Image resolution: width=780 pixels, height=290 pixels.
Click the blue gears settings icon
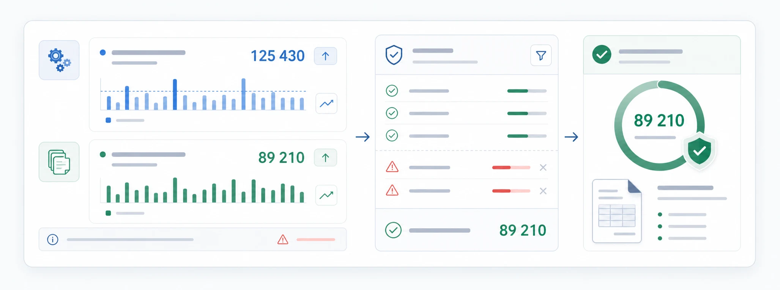pyautogui.click(x=59, y=60)
